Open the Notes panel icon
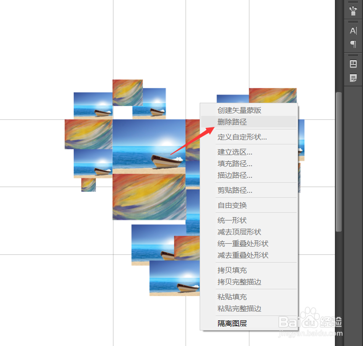This screenshot has height=346, width=363. click(x=353, y=78)
